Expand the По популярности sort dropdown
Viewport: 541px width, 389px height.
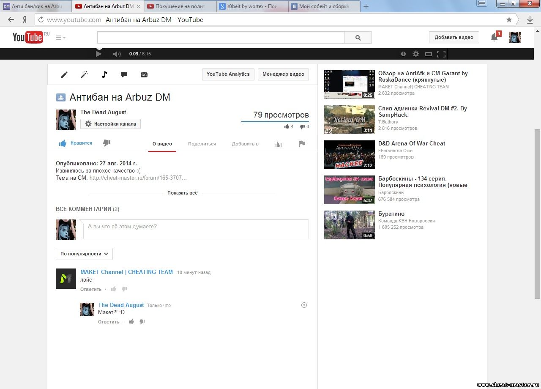(x=84, y=254)
